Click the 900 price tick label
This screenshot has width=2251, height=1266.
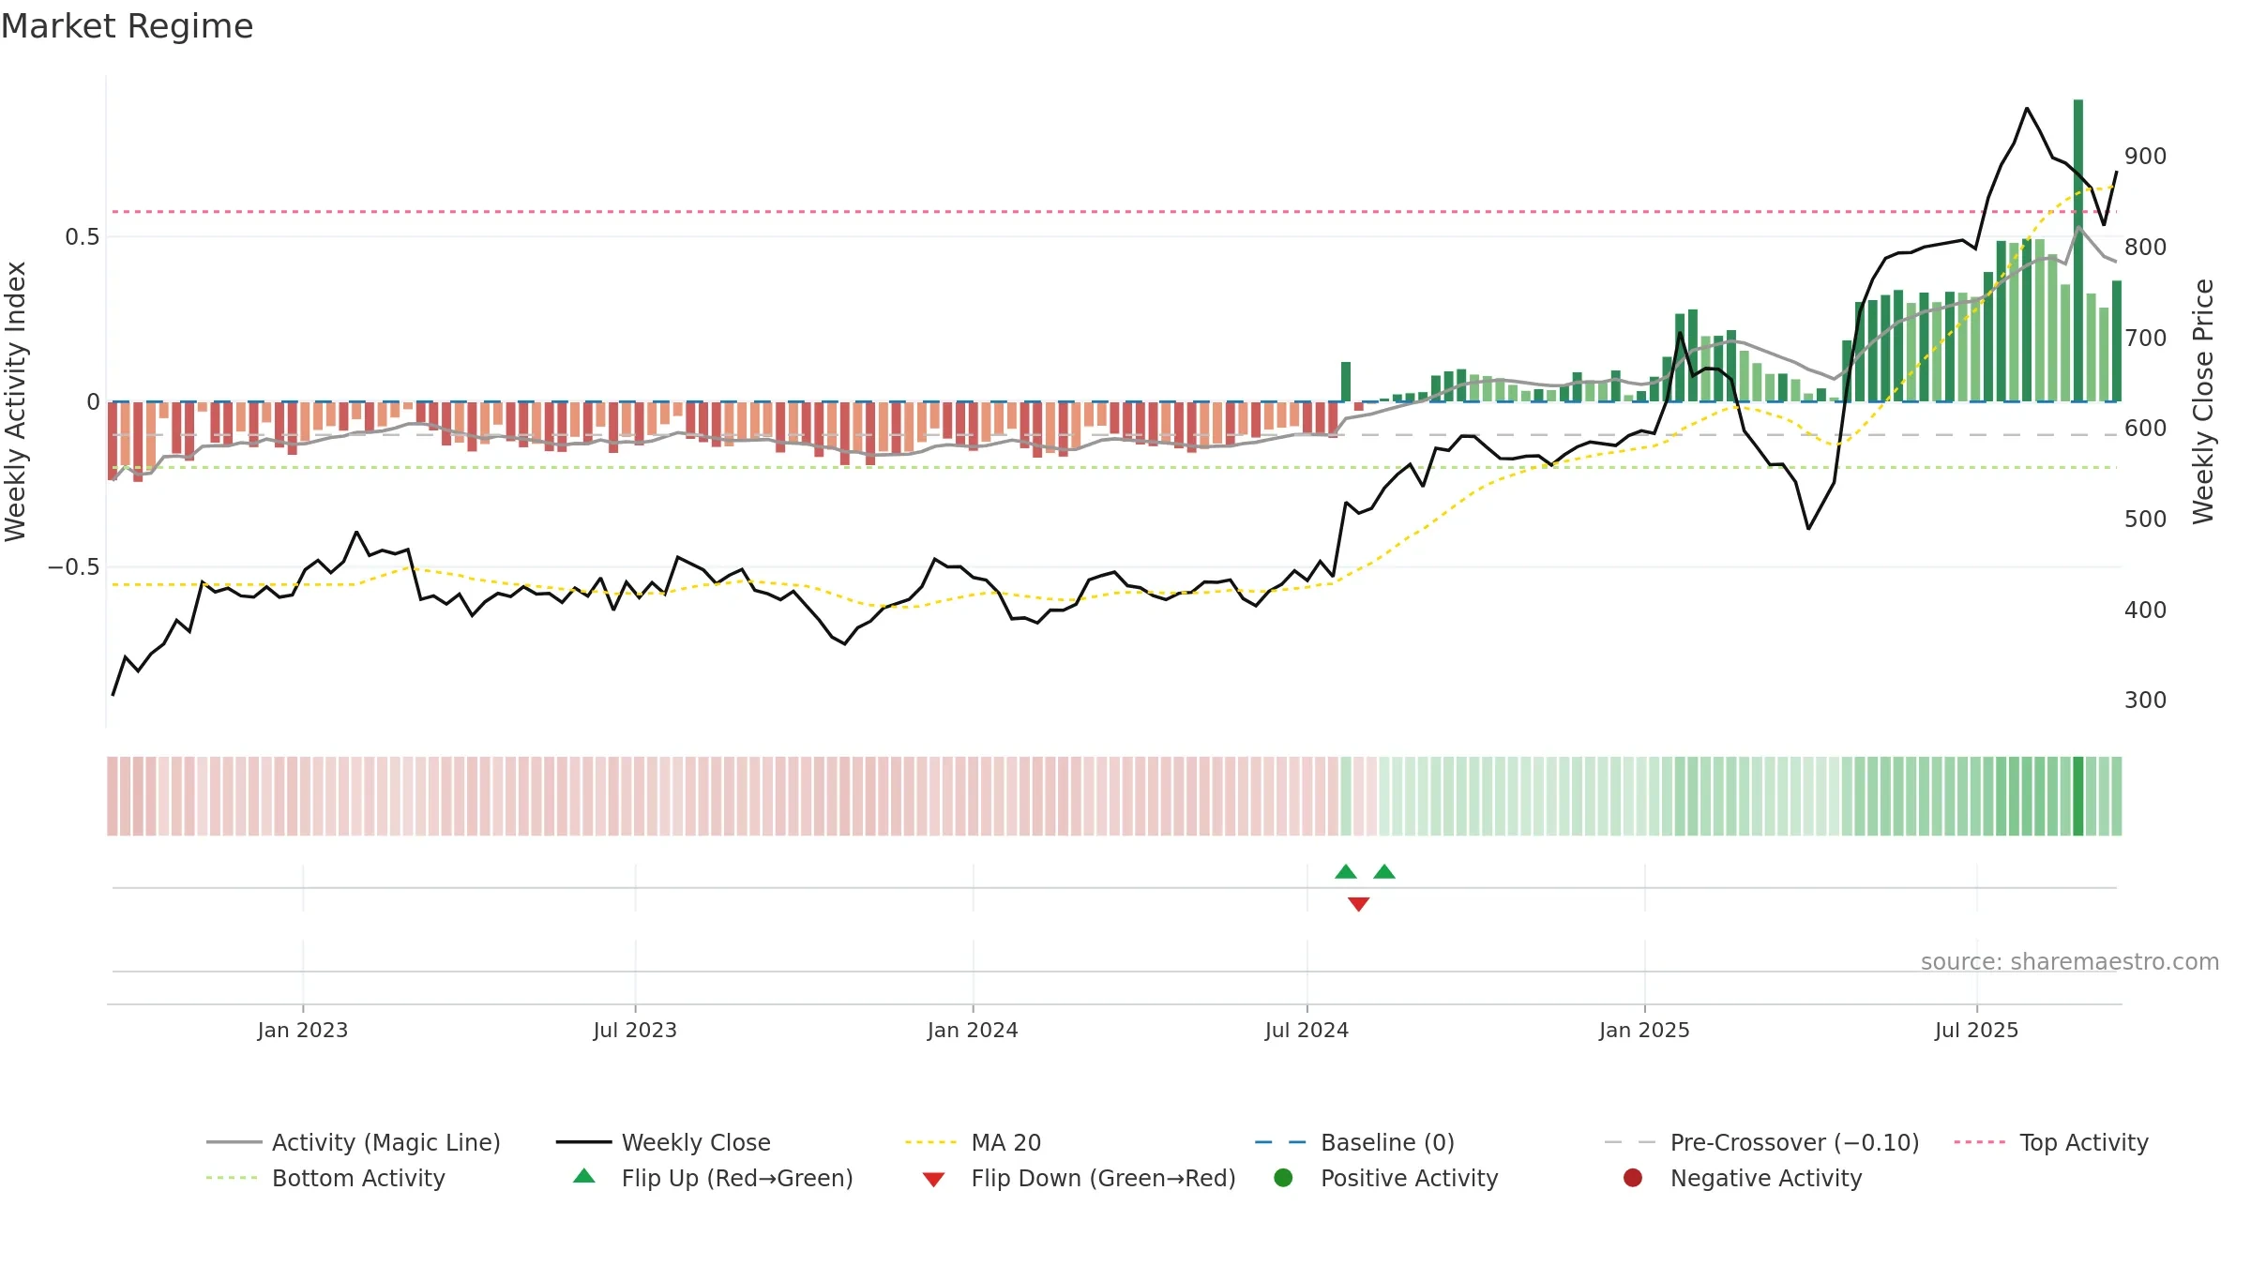(2145, 157)
